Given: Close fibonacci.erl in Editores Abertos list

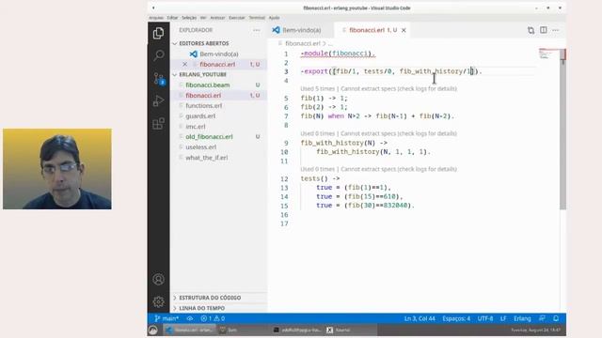Looking at the screenshot, I should point(184,65).
